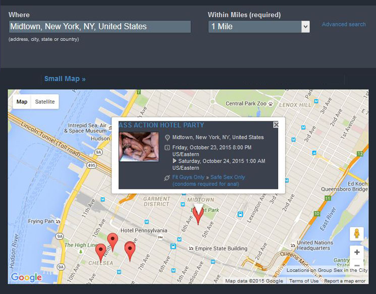Click the leftmost red marker in Chelsea
Image resolution: width=376 pixels, height=294 pixels.
[101, 251]
